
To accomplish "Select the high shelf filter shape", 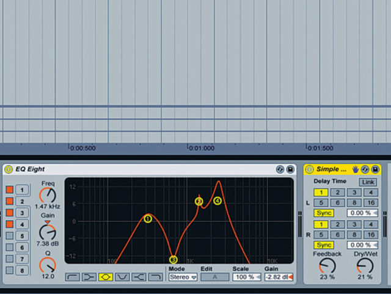I will coord(139,277).
